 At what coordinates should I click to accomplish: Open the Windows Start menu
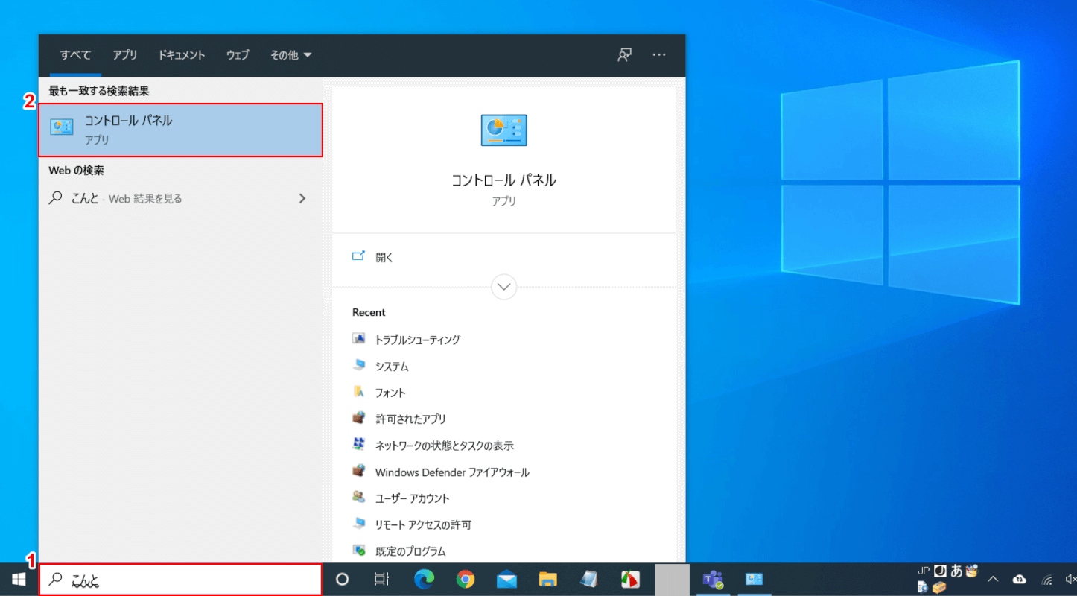(x=19, y=579)
